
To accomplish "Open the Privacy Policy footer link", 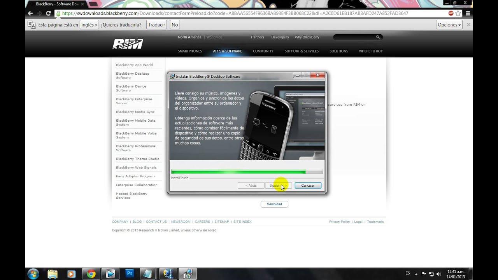I will point(340,222).
